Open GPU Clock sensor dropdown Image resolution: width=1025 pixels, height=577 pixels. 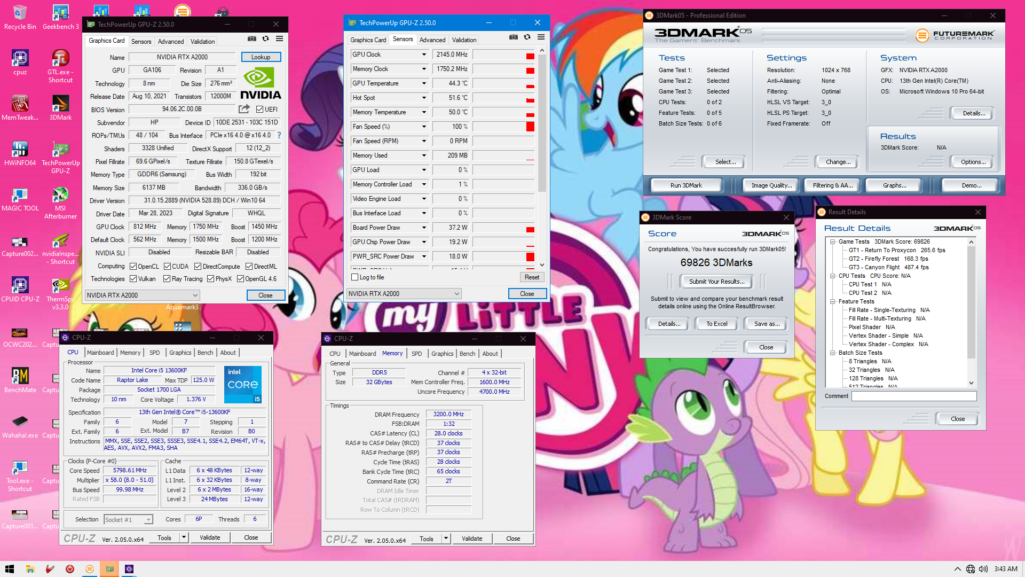(424, 54)
